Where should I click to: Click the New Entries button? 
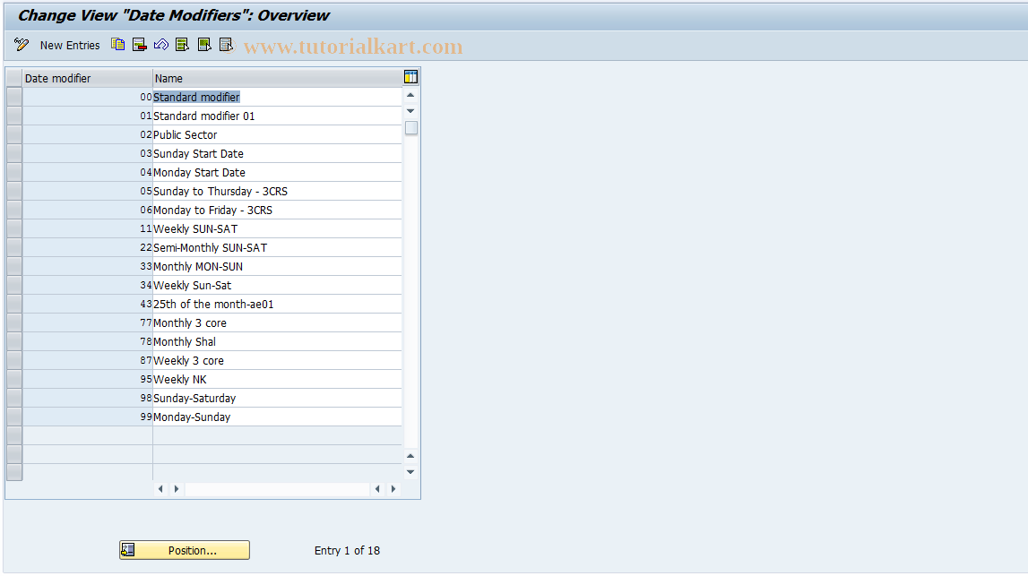coord(70,45)
